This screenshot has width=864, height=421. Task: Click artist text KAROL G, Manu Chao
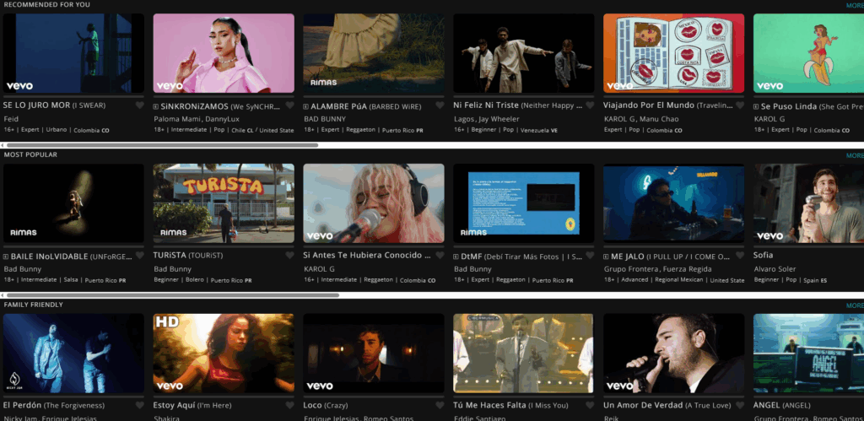pos(641,118)
